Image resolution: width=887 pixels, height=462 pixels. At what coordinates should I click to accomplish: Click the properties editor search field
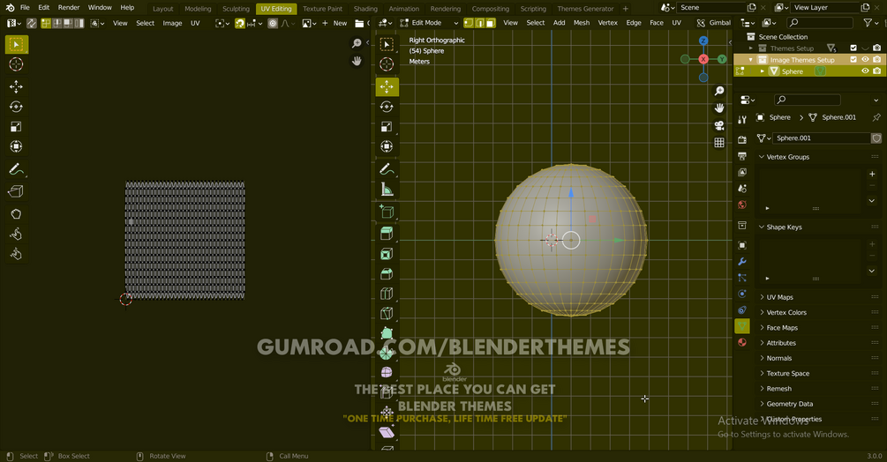808,100
